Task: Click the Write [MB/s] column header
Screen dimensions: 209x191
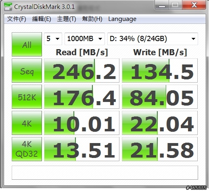Action: coord(160,52)
